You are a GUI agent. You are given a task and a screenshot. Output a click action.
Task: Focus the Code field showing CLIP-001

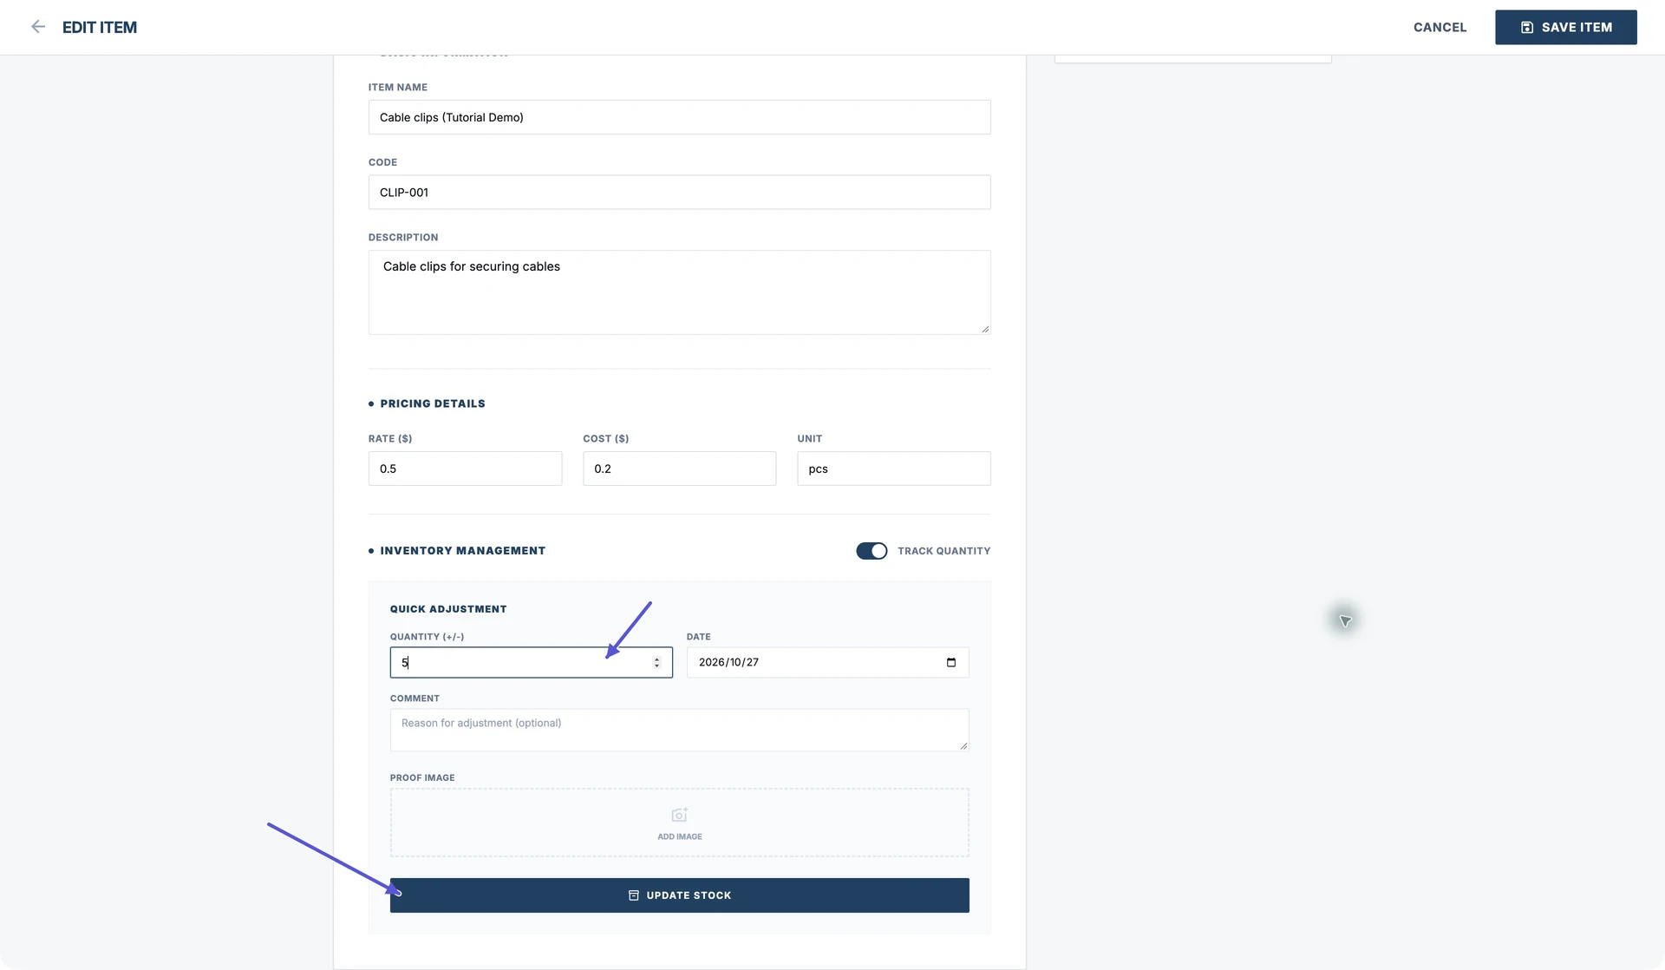pyautogui.click(x=679, y=192)
